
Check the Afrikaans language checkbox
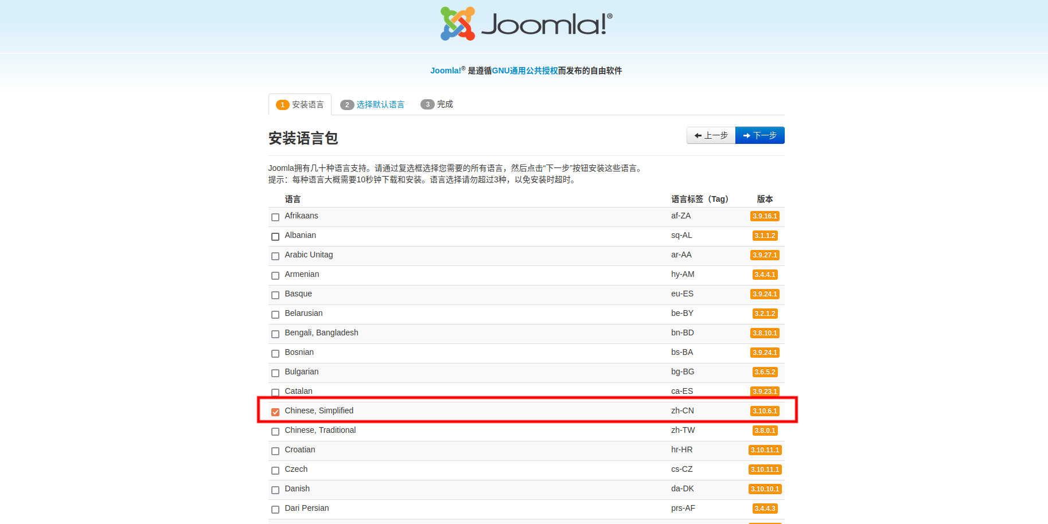[x=275, y=217]
